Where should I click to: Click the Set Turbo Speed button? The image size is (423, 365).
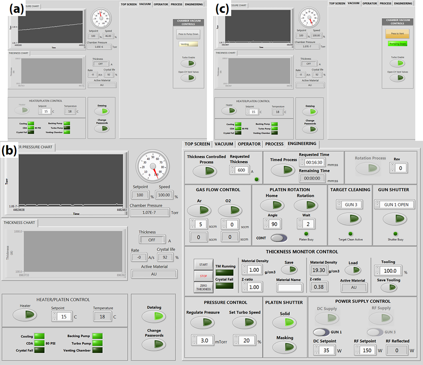pos(245,323)
